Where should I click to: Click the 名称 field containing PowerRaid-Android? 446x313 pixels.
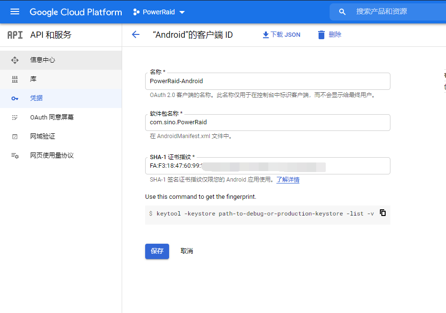[268, 81]
